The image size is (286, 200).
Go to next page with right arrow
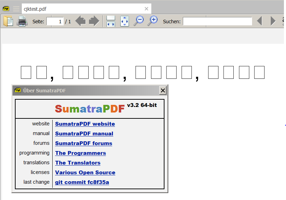point(94,21)
